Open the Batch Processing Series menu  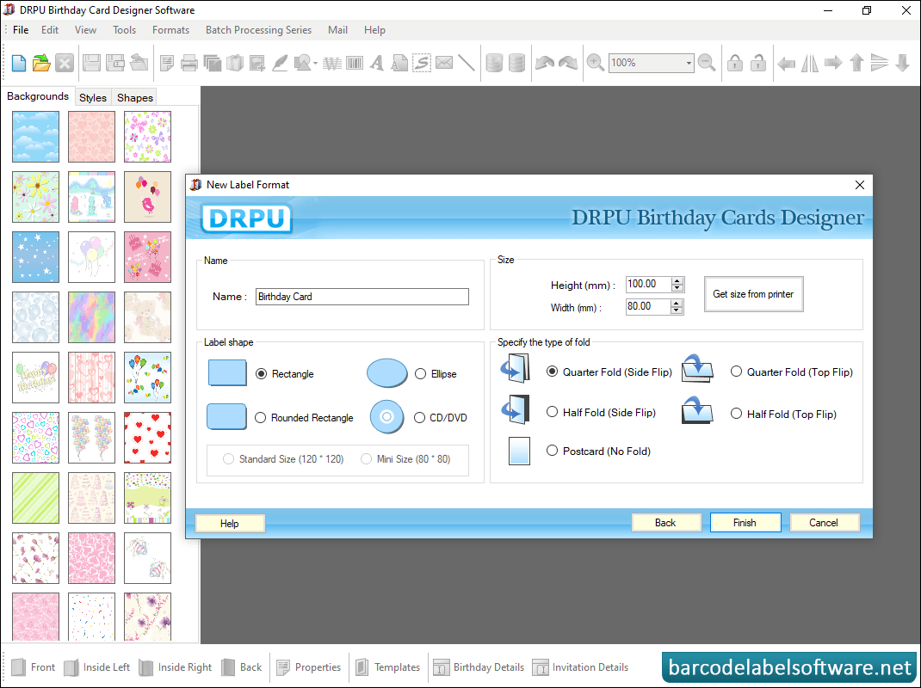coord(258,30)
